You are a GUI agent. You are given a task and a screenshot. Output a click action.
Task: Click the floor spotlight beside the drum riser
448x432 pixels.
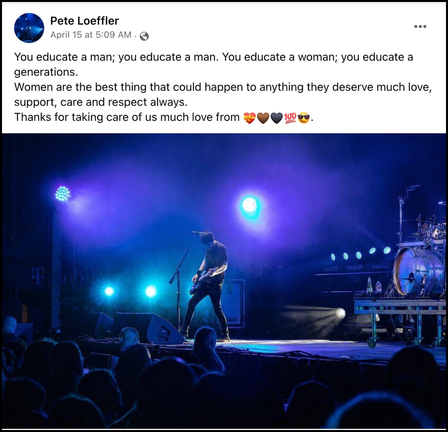pyautogui.click(x=341, y=313)
